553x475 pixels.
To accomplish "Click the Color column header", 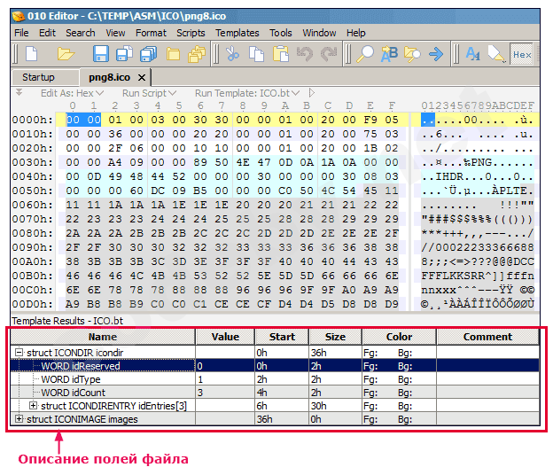I will [399, 337].
